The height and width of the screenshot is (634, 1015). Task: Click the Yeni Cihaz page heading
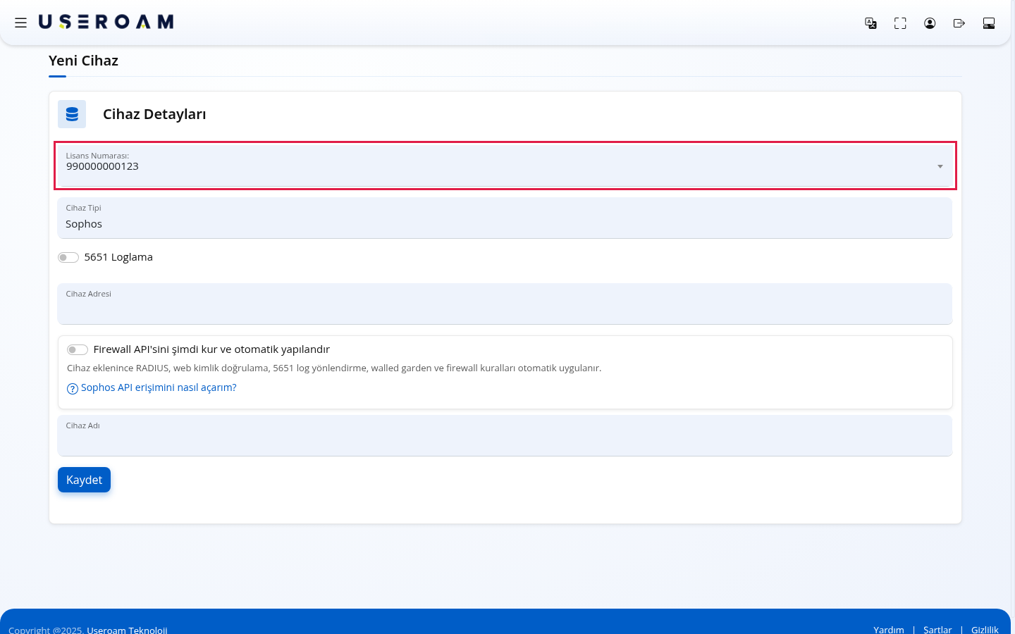pos(83,61)
